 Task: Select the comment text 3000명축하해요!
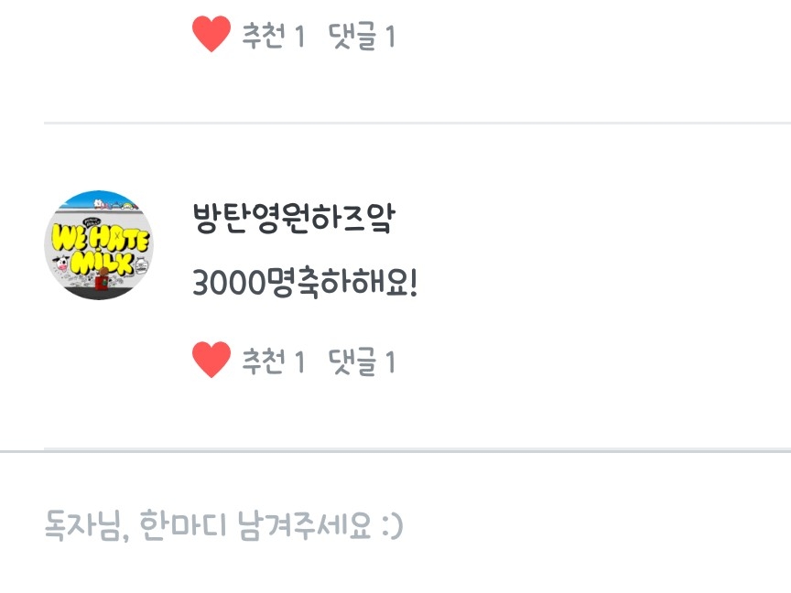[x=305, y=283]
